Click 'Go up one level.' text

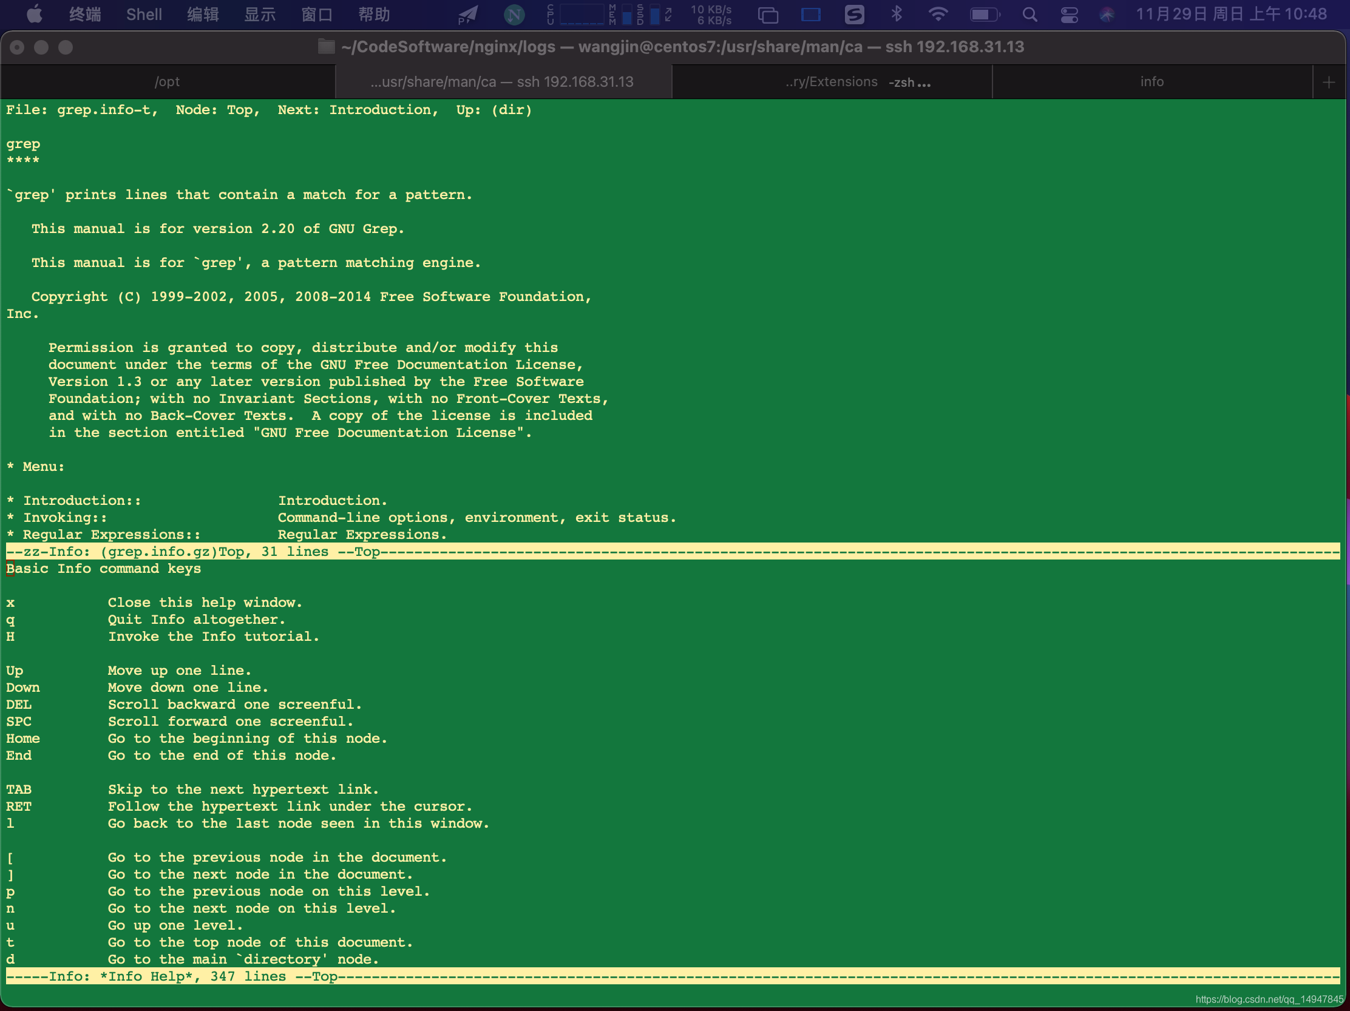(x=175, y=926)
